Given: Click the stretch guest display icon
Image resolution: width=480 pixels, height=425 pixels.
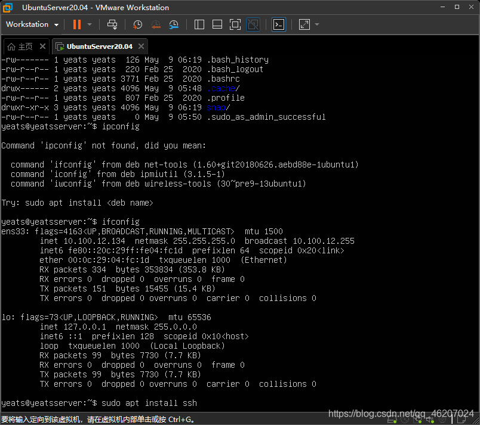Looking at the screenshot, I should (304, 24).
